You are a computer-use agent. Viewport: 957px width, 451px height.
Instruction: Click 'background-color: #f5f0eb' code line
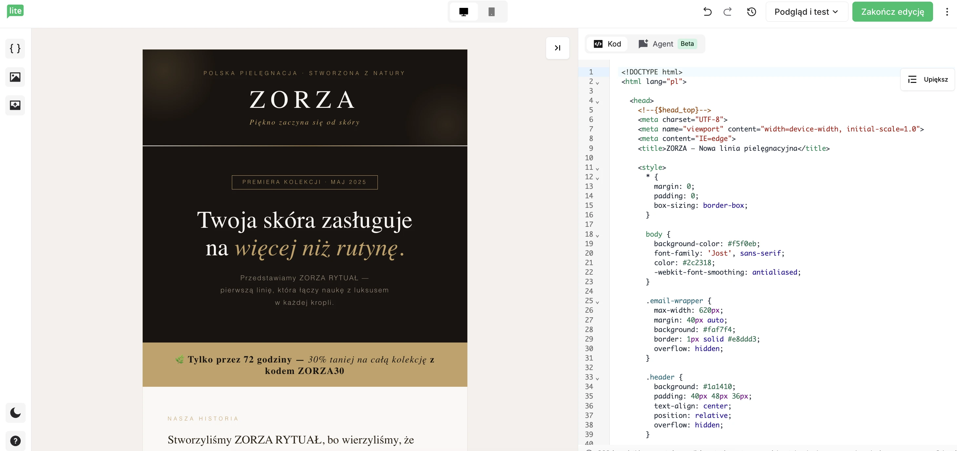pos(707,244)
